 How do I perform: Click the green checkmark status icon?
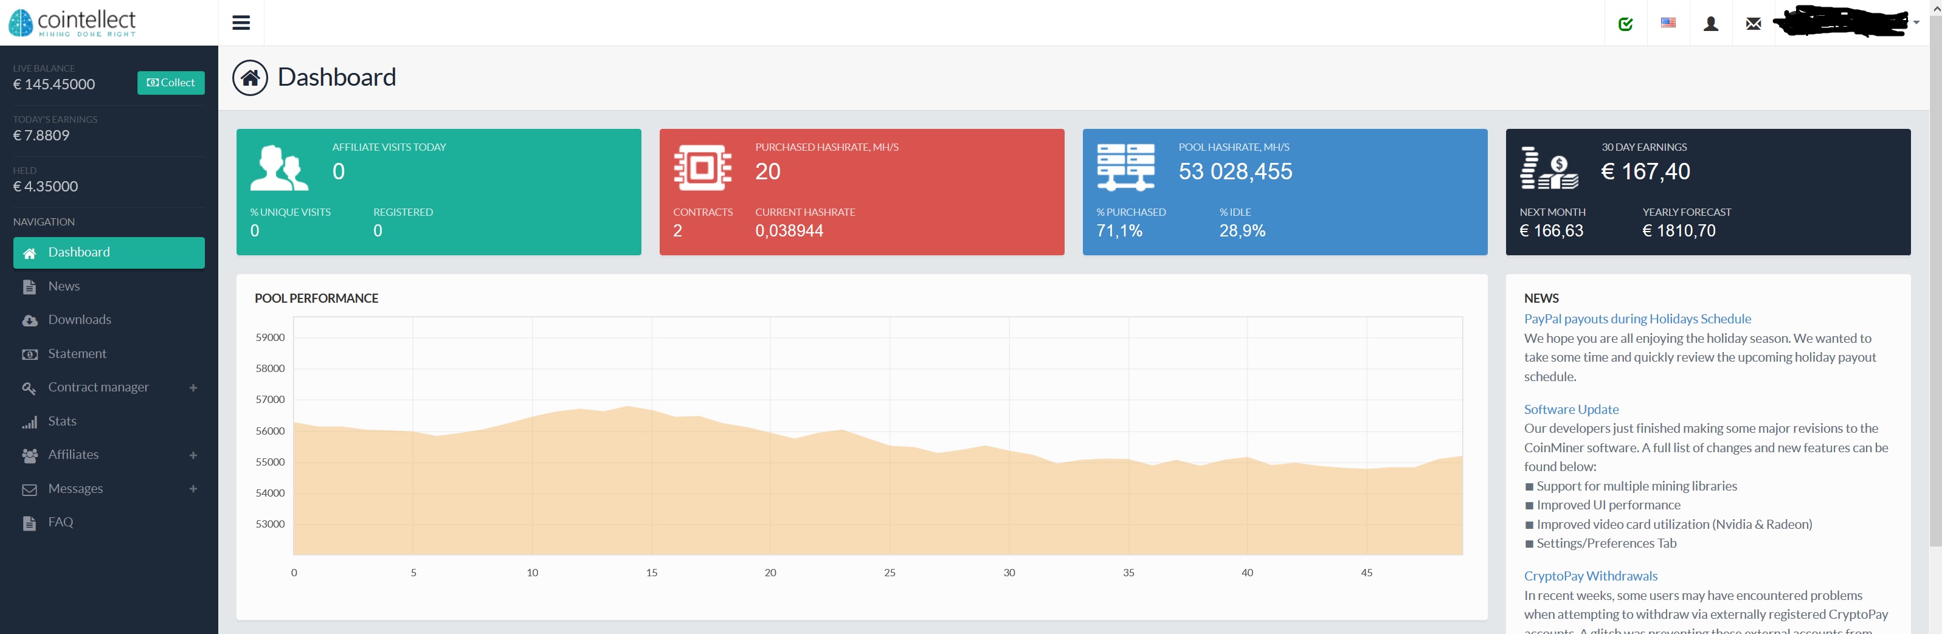1625,24
